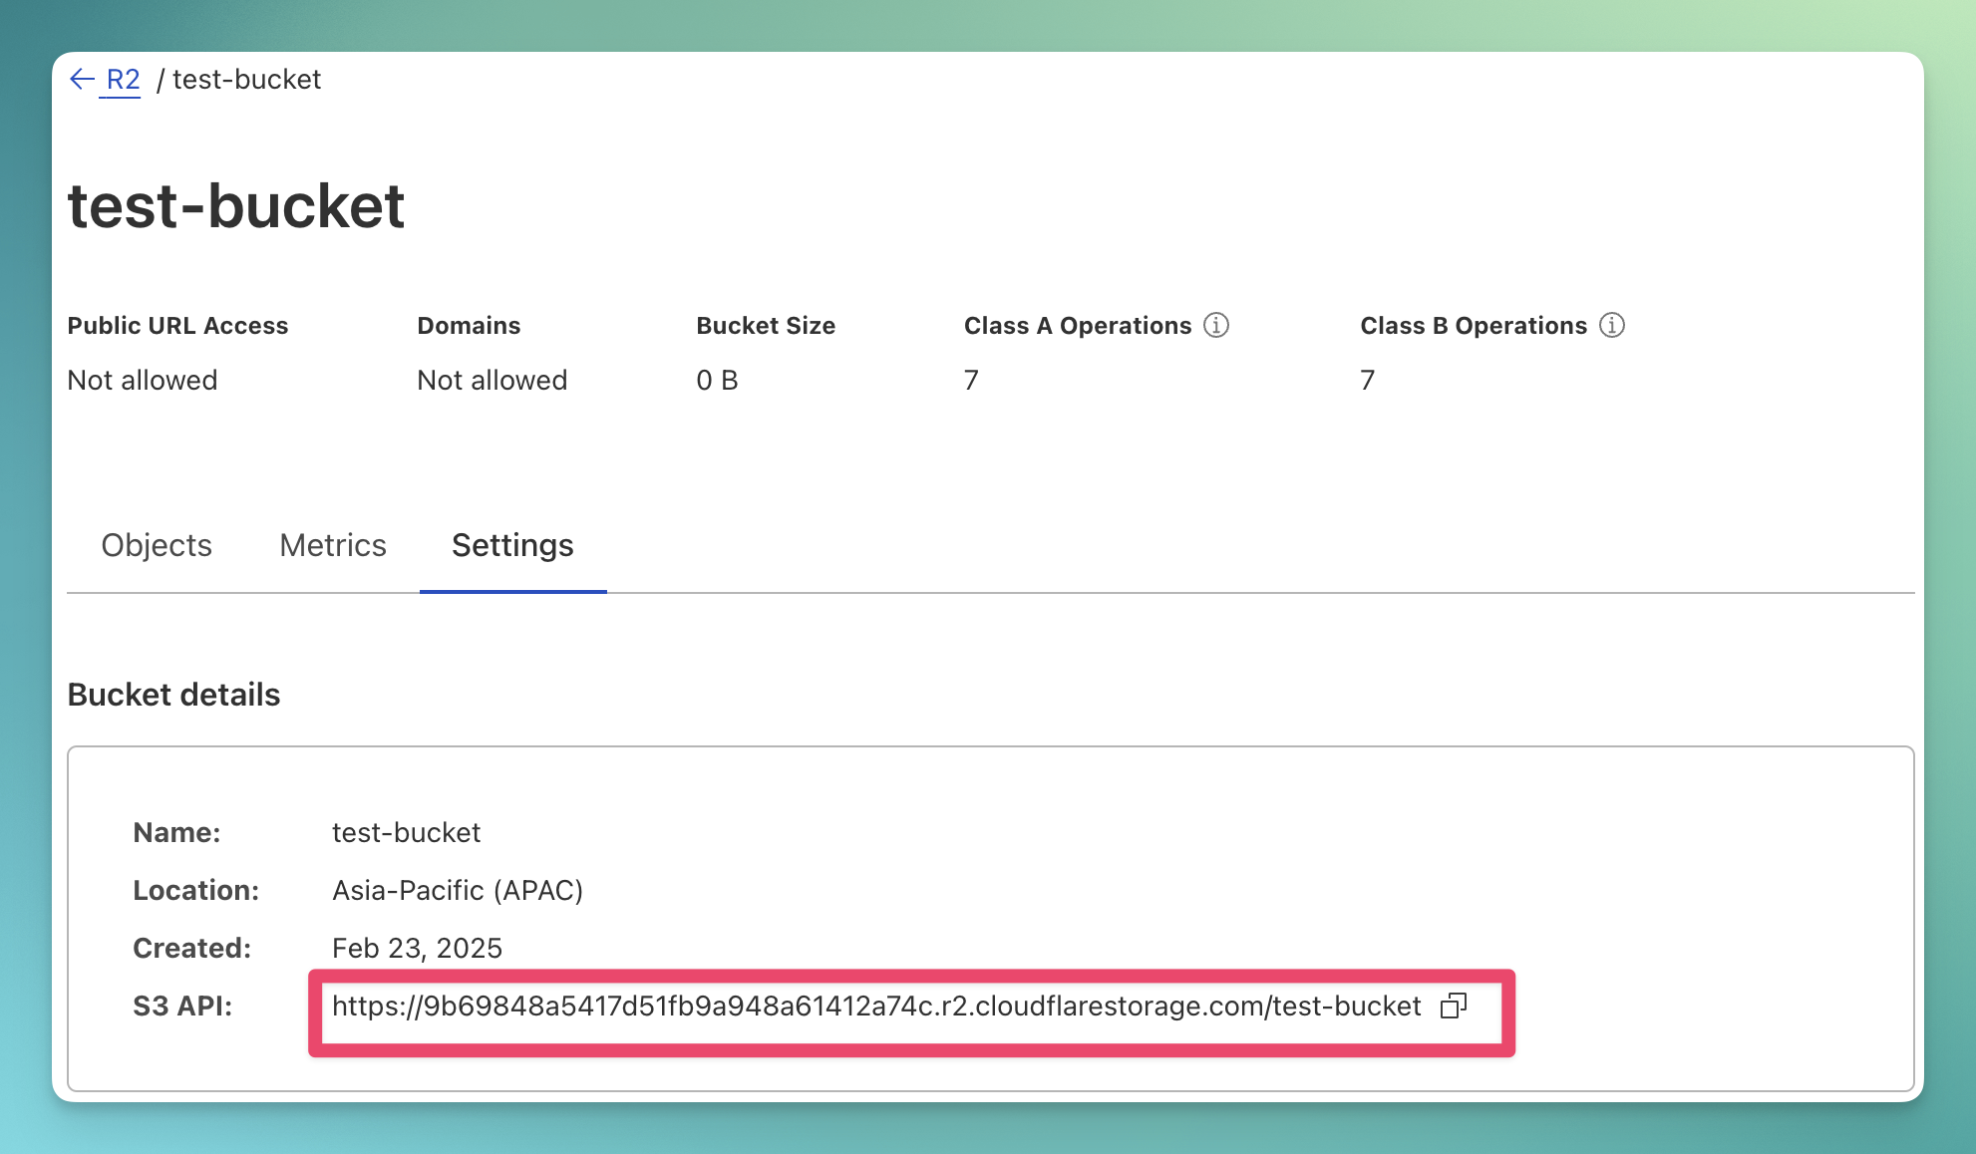The width and height of the screenshot is (1976, 1154).
Task: Click the Class B Operations info icon
Action: pyautogui.click(x=1612, y=325)
